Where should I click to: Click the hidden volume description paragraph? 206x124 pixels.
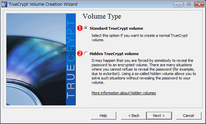pos(144,71)
